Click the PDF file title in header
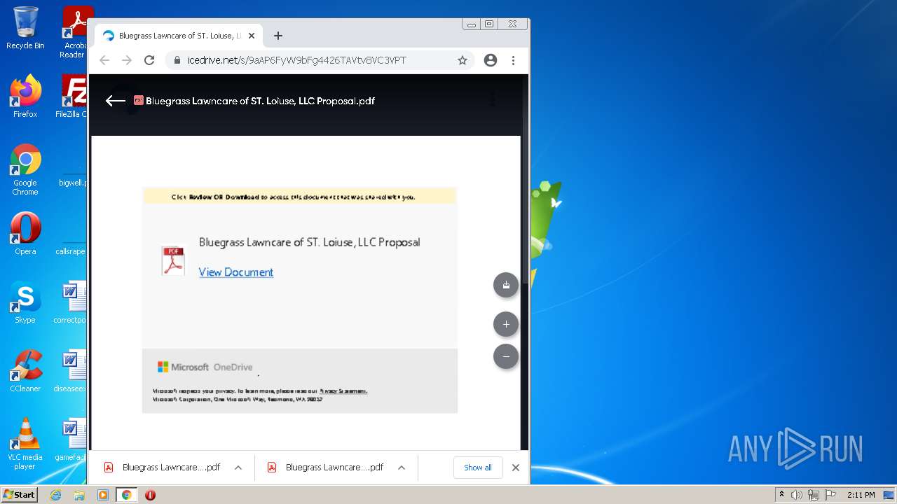 pyautogui.click(x=260, y=101)
